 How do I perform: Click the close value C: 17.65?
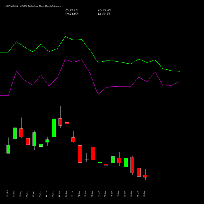[71, 11]
